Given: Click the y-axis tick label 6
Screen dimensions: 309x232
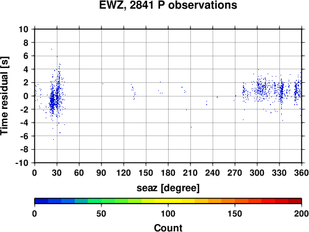Looking at the screenshot, I should coord(26,56).
